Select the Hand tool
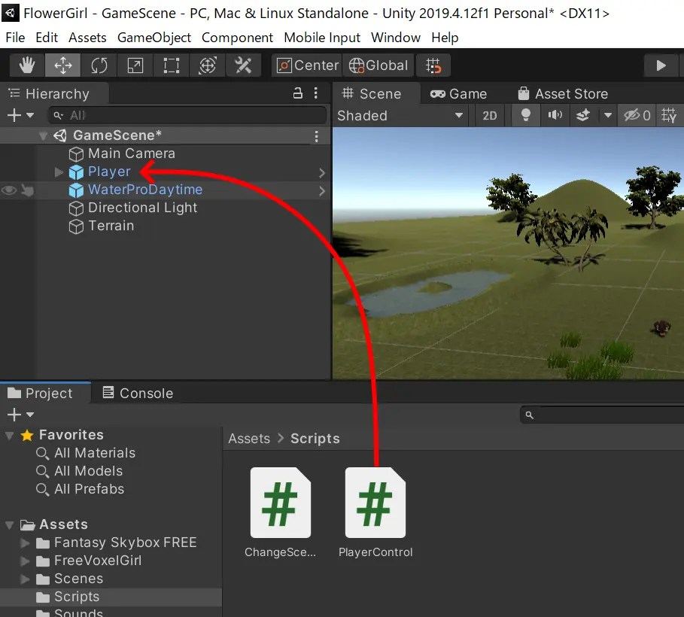 [x=27, y=65]
